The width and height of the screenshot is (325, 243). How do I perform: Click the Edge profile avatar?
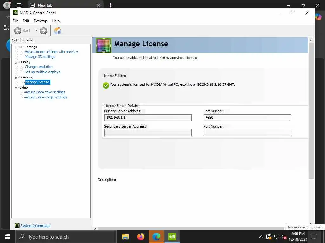[7, 5]
